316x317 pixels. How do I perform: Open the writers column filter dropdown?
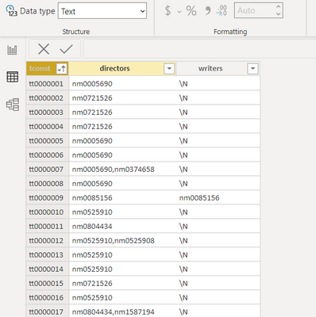coord(252,69)
